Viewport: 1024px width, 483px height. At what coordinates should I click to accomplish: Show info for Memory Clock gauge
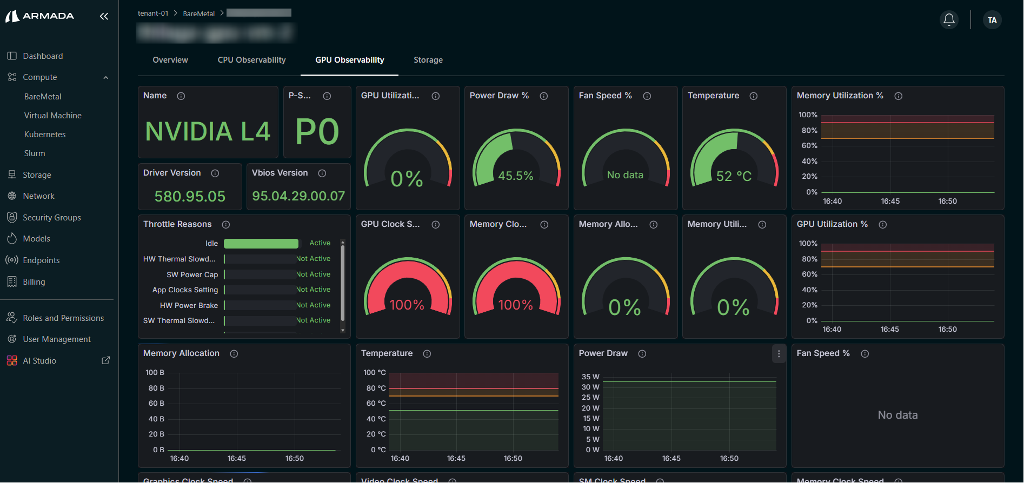pyautogui.click(x=544, y=225)
